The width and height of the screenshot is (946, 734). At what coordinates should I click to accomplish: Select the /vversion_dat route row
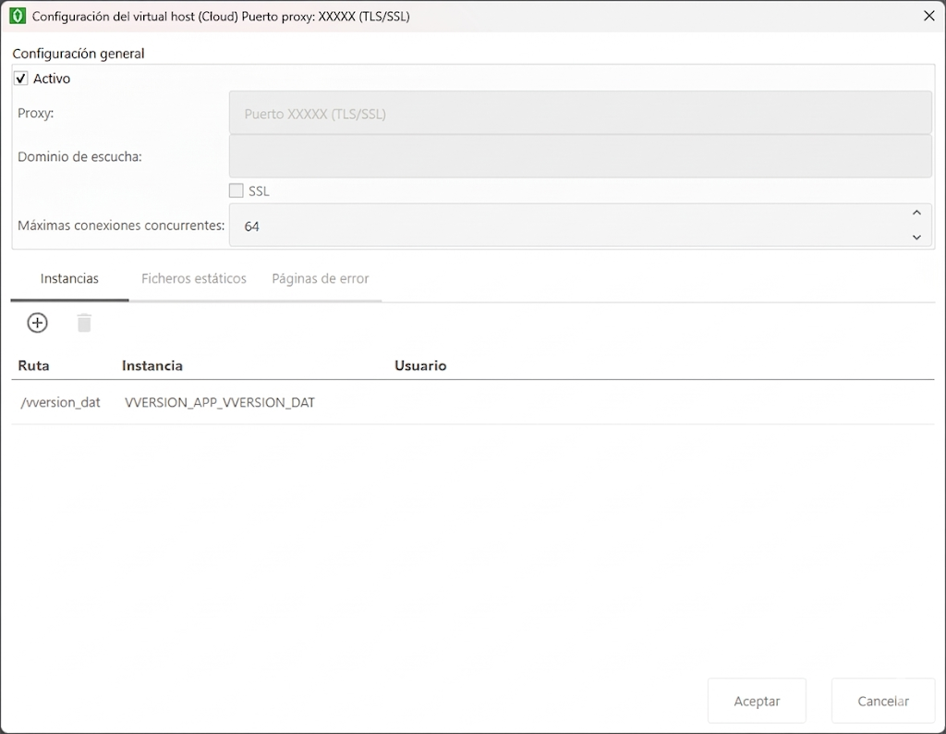tap(60, 402)
